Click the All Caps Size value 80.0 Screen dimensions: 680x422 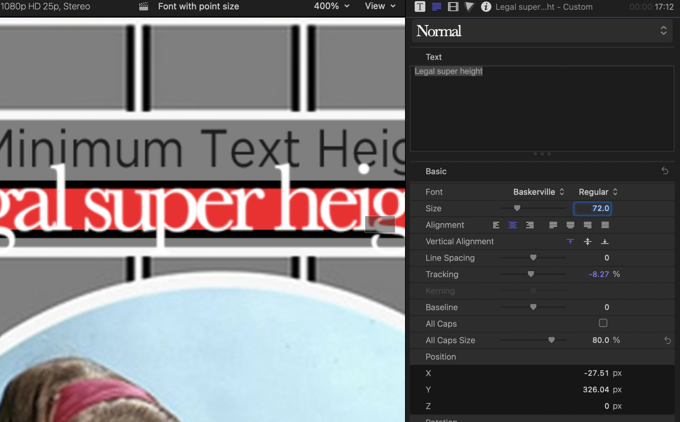(601, 340)
